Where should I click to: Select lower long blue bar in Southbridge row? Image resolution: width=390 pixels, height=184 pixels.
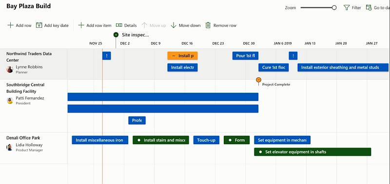(163, 108)
